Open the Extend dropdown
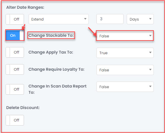The width and height of the screenshot is (165, 133). [59, 19]
